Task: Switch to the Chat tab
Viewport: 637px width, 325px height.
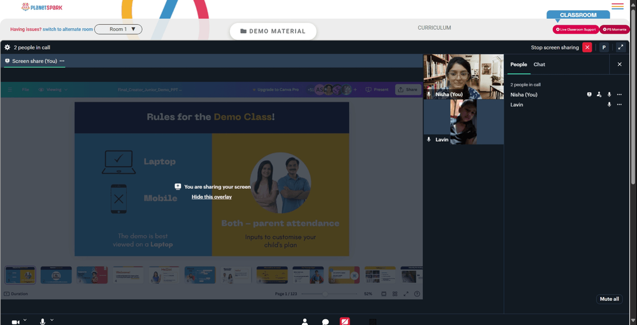Action: (x=540, y=64)
